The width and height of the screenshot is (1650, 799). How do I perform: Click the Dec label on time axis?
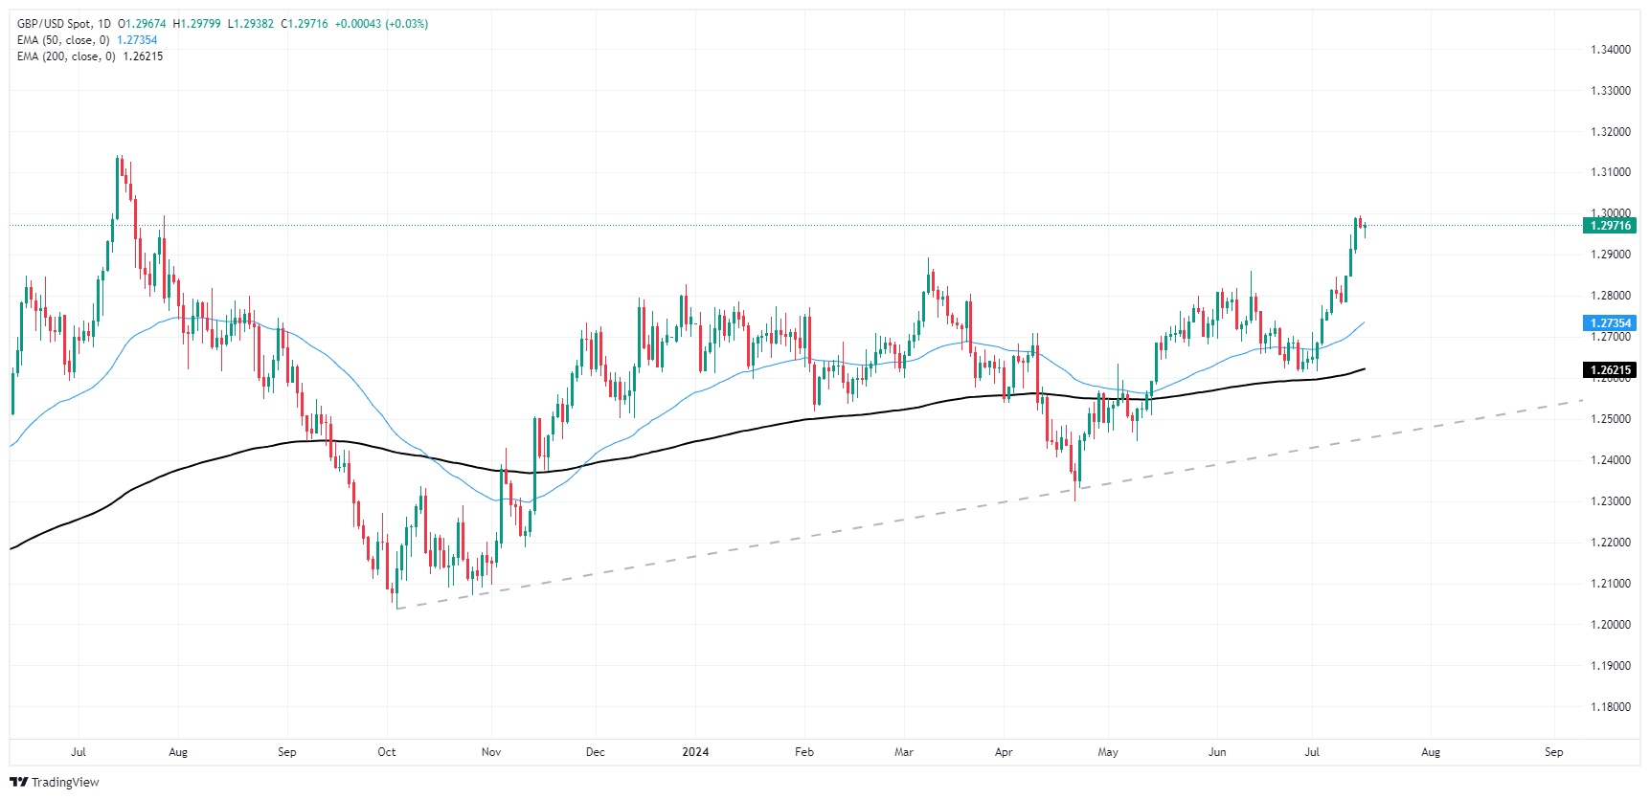click(596, 752)
